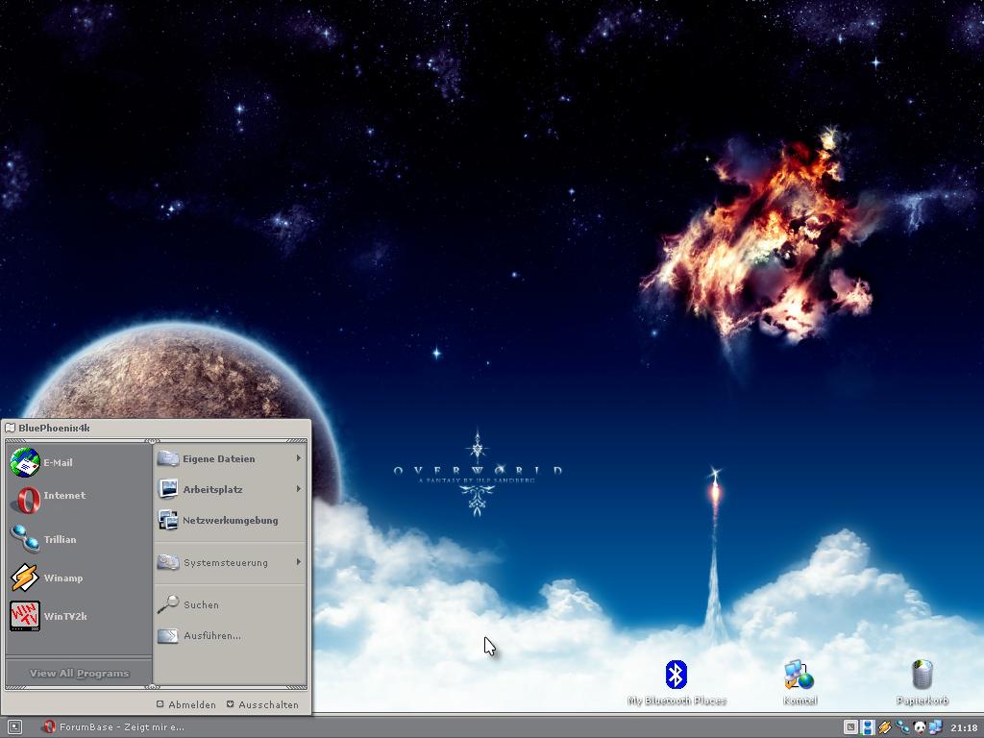Expand the Eigene Dateien submenu arrow
Viewport: 984px width, 738px height.
click(299, 458)
